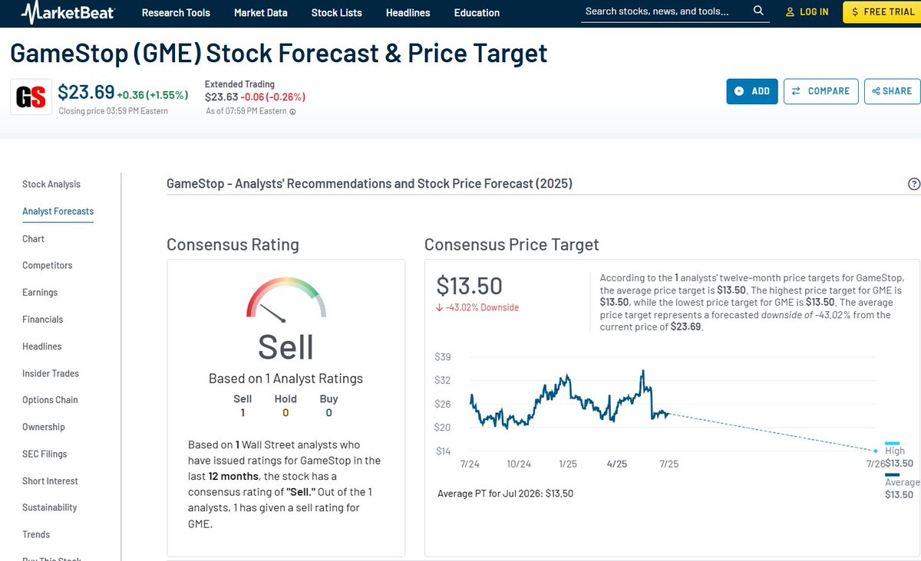Click 'Average PT for Jul 2026' text
The image size is (921, 561).
point(505,494)
